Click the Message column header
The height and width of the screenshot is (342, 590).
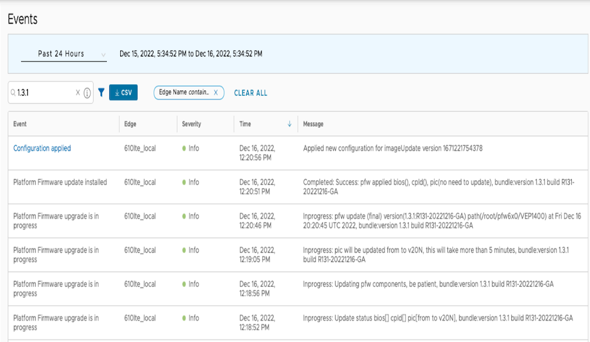[x=313, y=124]
